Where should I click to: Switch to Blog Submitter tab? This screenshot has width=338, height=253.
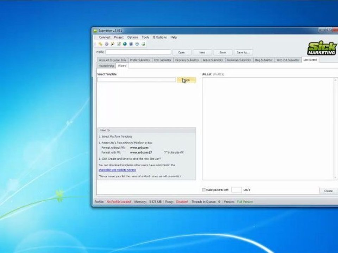coord(264,60)
